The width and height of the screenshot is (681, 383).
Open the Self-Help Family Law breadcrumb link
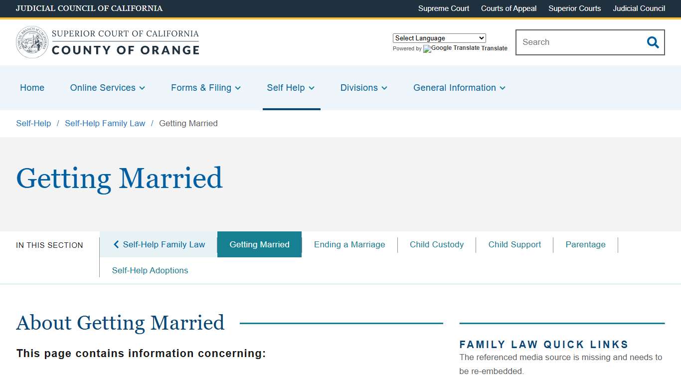pyautogui.click(x=105, y=123)
